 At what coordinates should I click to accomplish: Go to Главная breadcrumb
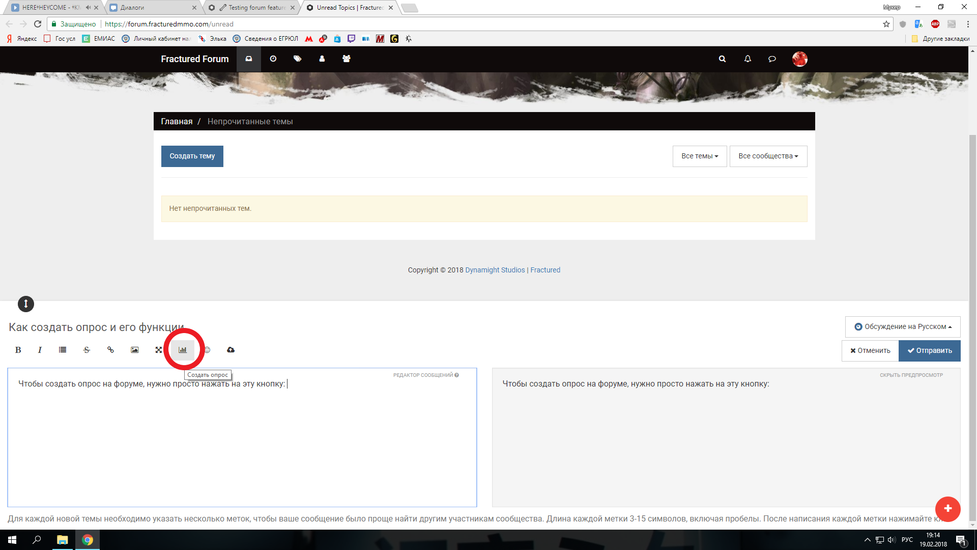click(177, 122)
